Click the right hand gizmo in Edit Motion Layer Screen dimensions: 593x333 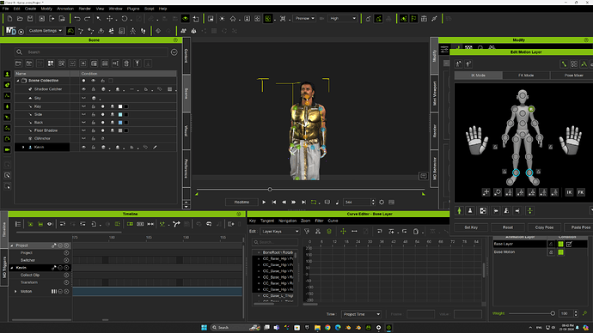pyautogui.click(x=571, y=140)
